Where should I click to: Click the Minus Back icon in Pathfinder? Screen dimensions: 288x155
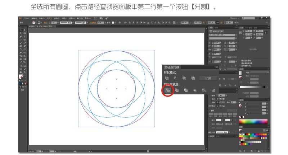point(213,90)
